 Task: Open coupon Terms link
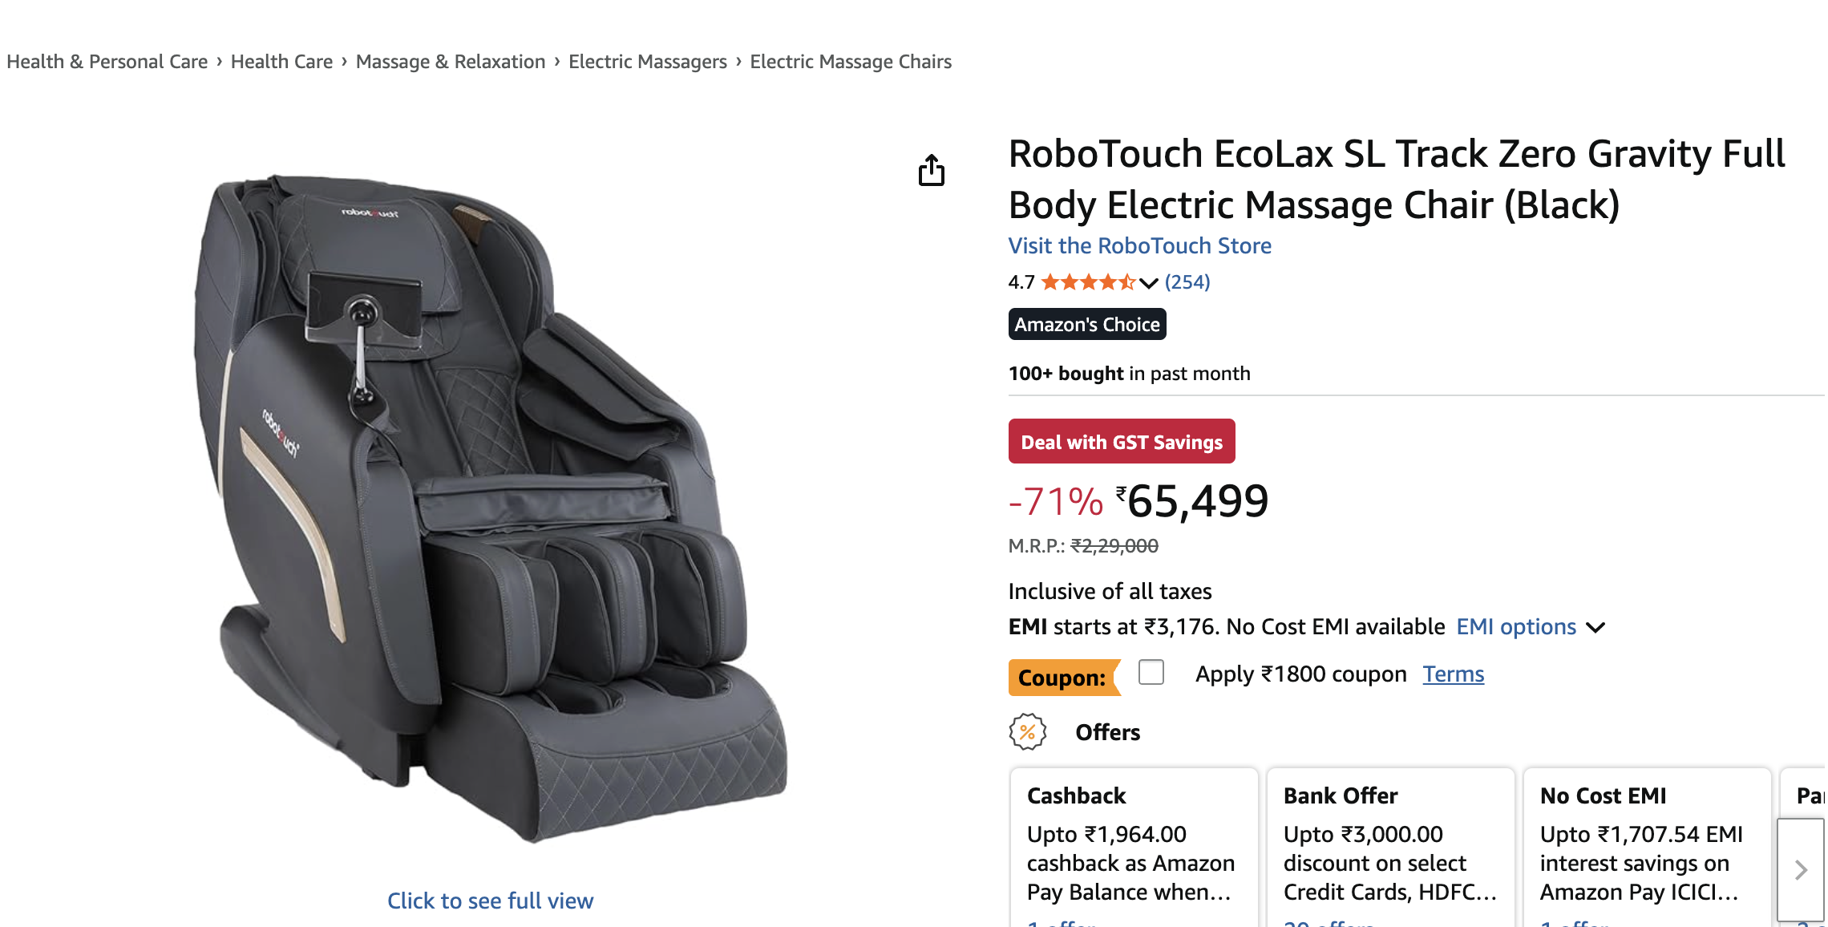(x=1453, y=674)
